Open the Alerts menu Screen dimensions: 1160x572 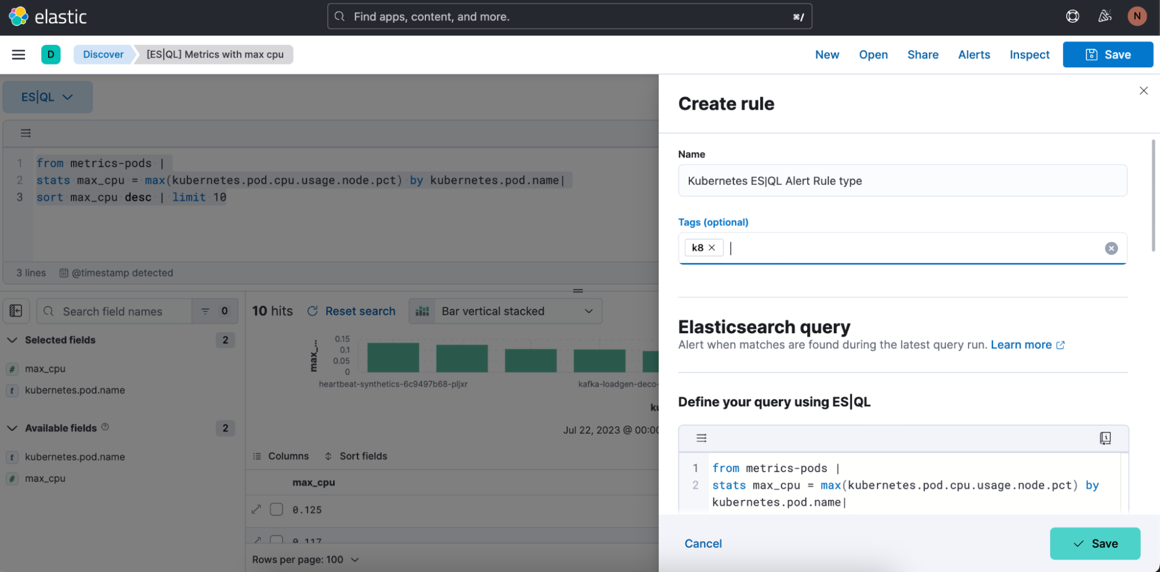[x=974, y=55]
